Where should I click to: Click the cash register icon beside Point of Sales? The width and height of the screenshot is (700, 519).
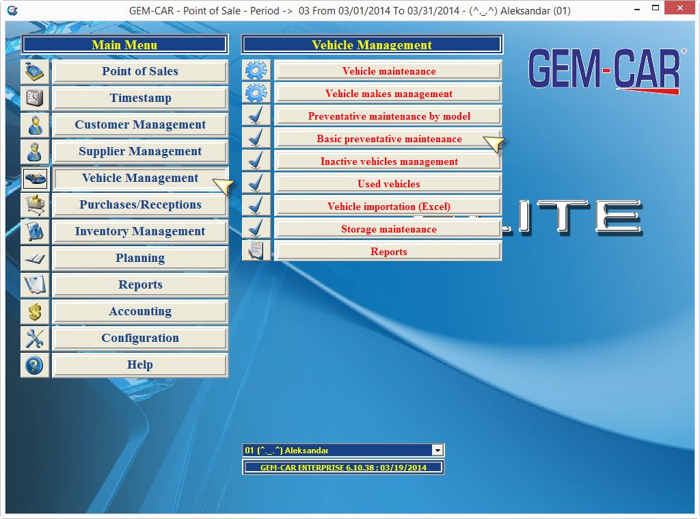coord(35,72)
